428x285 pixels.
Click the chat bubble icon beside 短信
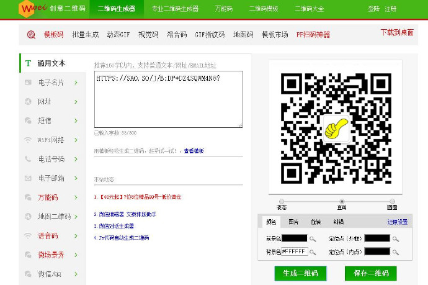pyautogui.click(x=28, y=120)
